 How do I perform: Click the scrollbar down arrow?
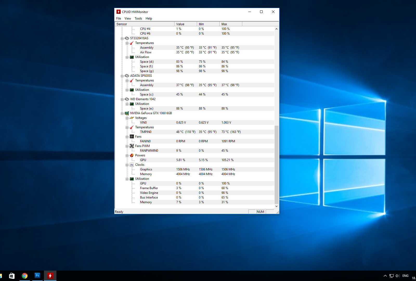coord(276,206)
